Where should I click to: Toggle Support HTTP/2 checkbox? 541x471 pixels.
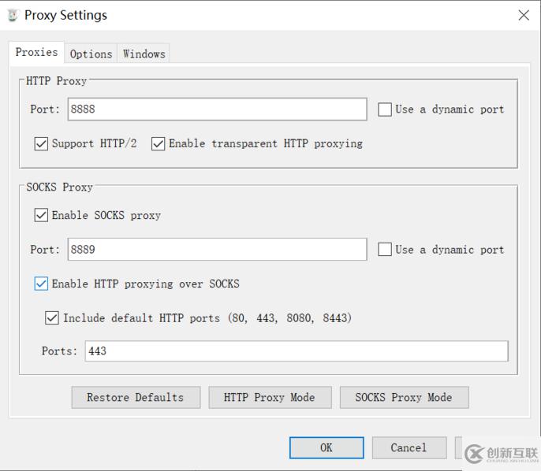tap(41, 143)
